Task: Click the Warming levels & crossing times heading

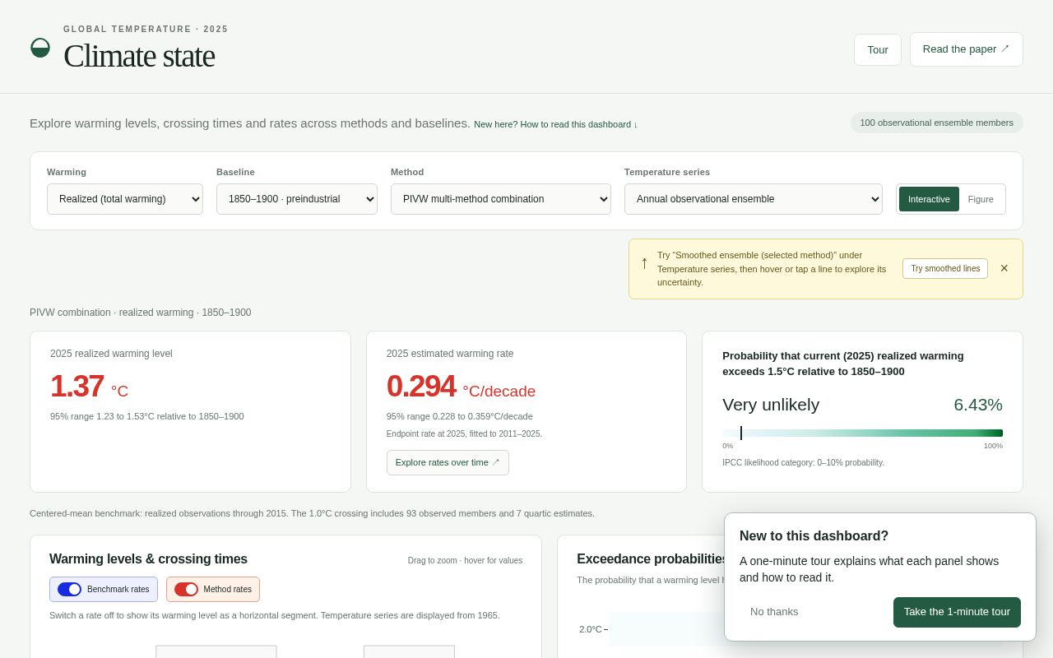Action: (148, 559)
